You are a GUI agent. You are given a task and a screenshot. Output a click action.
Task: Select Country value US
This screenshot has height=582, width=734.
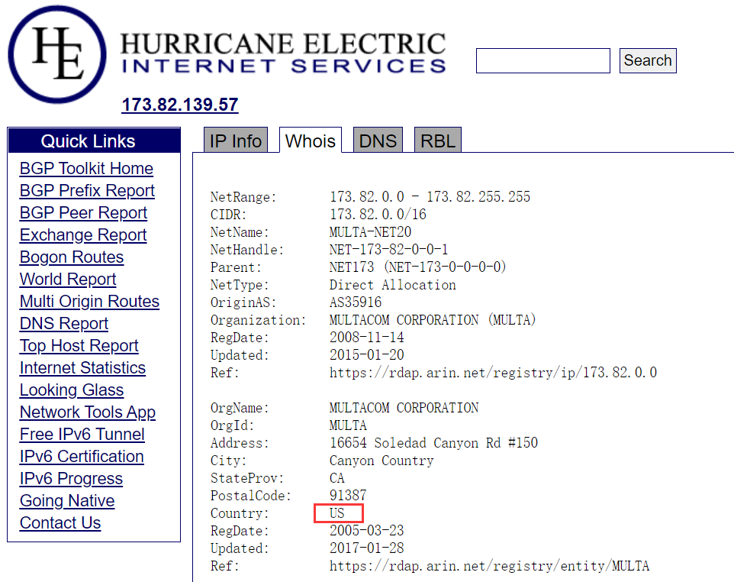pos(337,513)
